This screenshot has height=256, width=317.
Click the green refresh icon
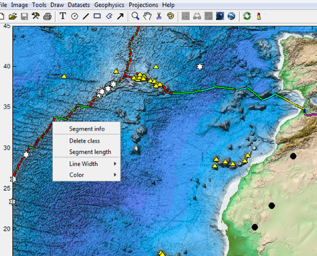pyautogui.click(x=247, y=16)
